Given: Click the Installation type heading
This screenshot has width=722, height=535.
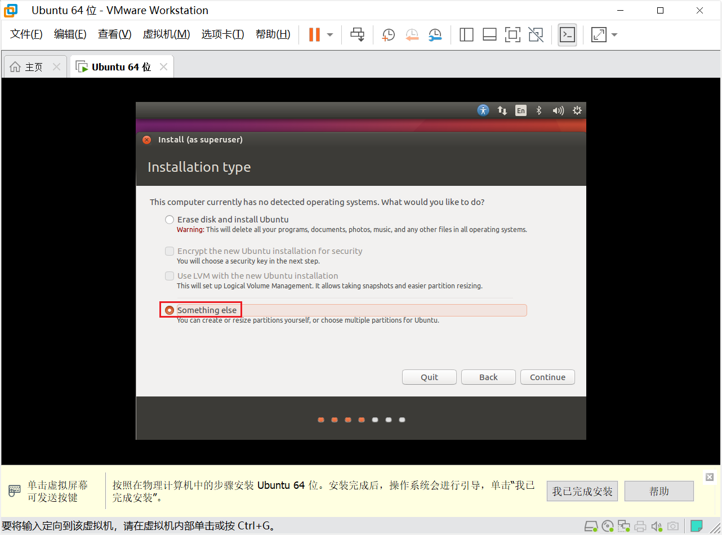Looking at the screenshot, I should [x=199, y=167].
